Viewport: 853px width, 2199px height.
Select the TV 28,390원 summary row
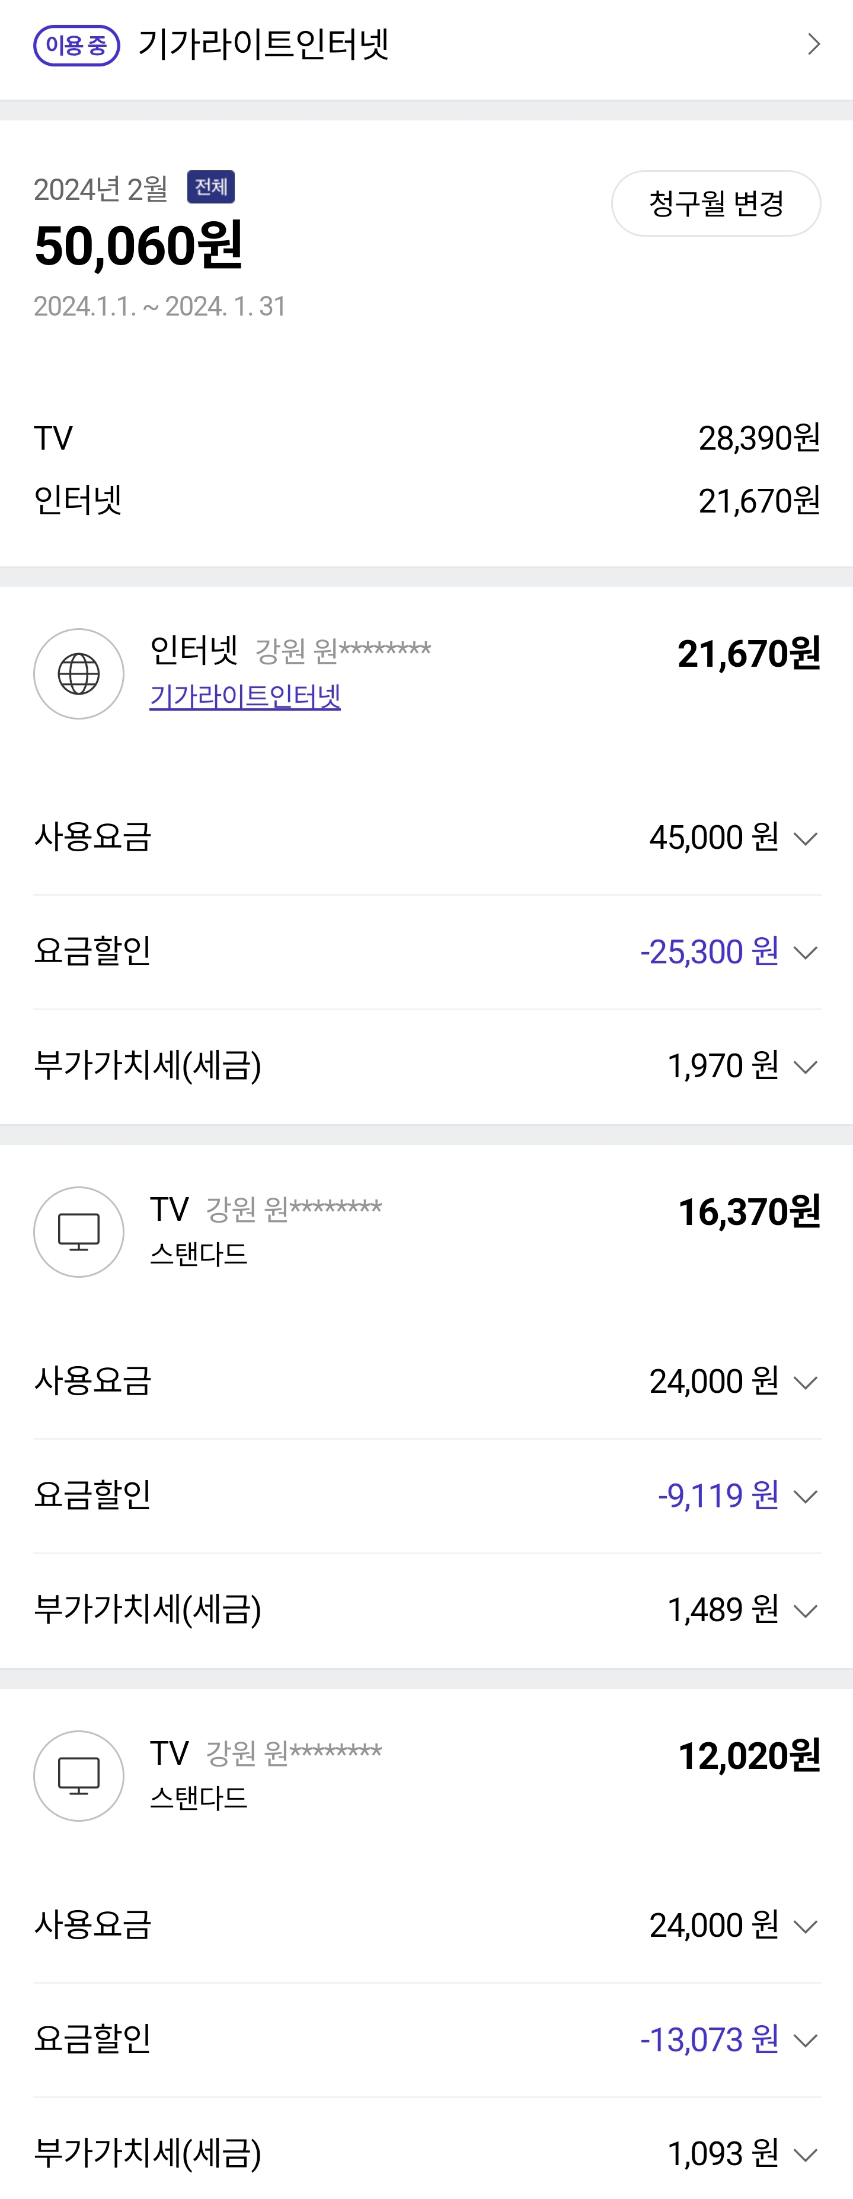point(427,438)
